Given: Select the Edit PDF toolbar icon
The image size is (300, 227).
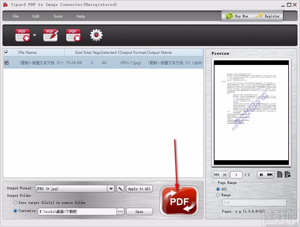Looking at the screenshot, I should 50,35.
